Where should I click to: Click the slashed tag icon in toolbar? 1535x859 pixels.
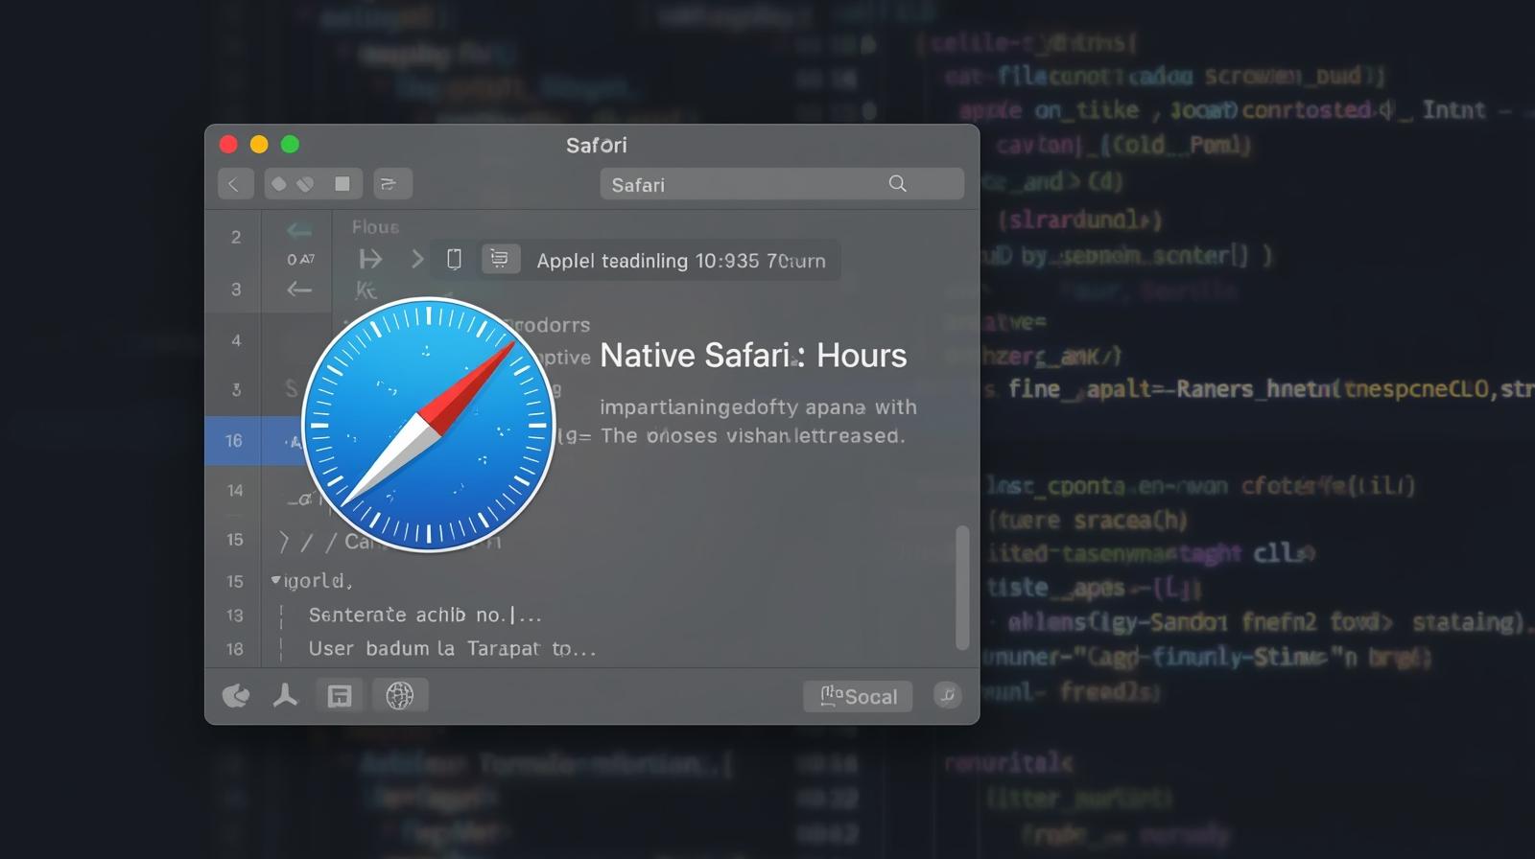(x=305, y=183)
